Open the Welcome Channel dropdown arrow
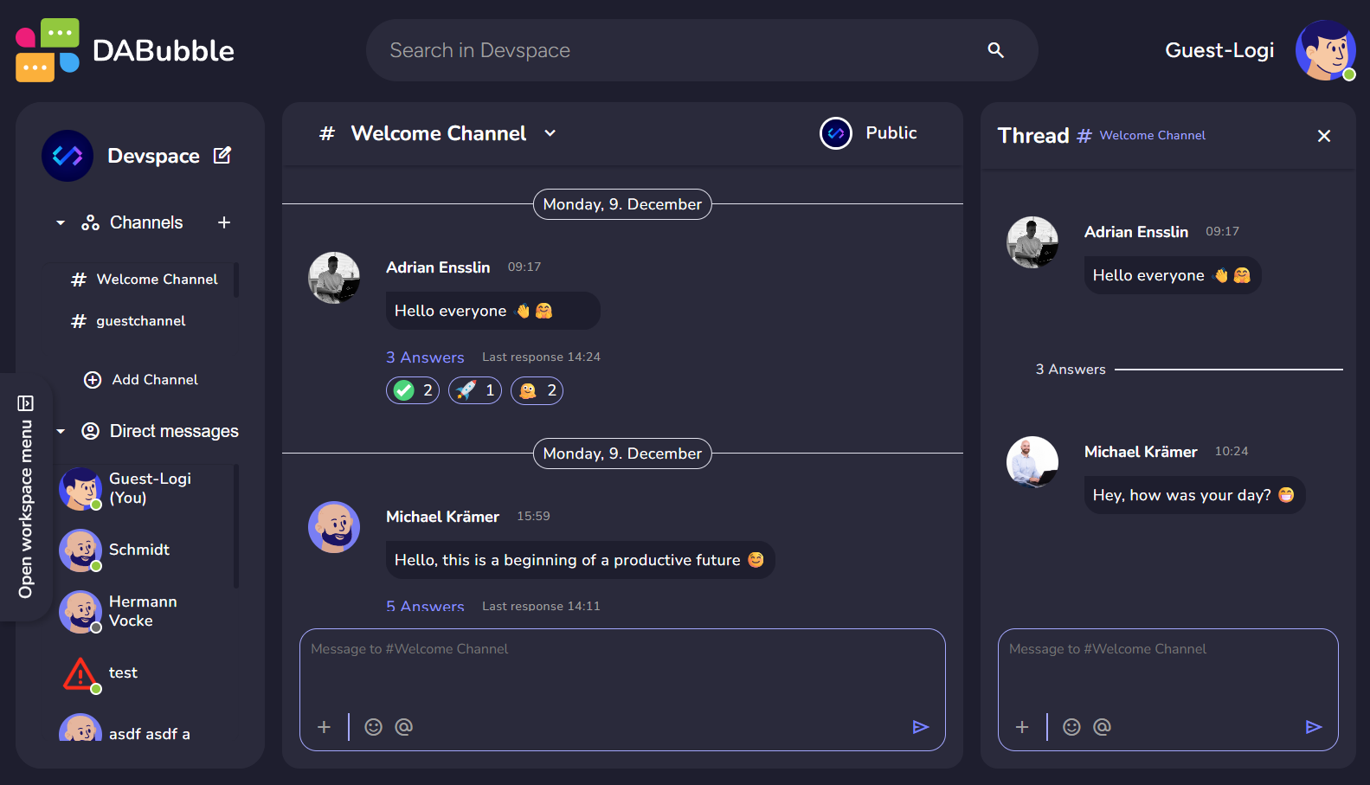This screenshot has height=785, width=1370. click(x=550, y=133)
